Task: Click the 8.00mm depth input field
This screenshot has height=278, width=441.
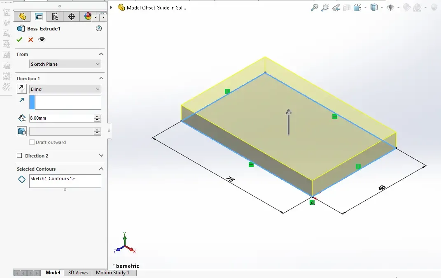Action: click(61, 118)
